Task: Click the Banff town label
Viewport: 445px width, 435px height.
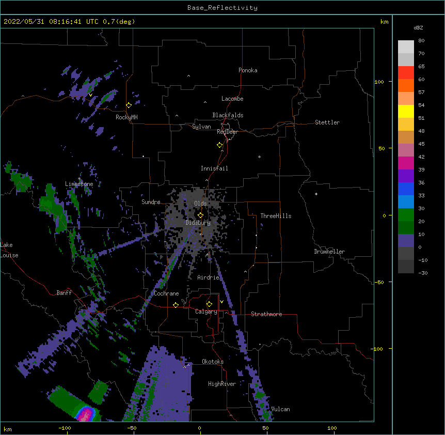Action: tap(64, 293)
